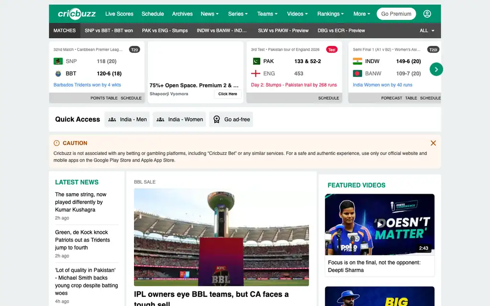Image resolution: width=490 pixels, height=306 pixels.
Task: Open Live Scores page
Action: coord(119,14)
